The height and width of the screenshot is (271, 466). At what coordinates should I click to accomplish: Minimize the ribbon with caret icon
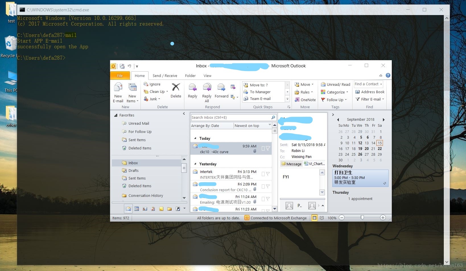pyautogui.click(x=381, y=76)
